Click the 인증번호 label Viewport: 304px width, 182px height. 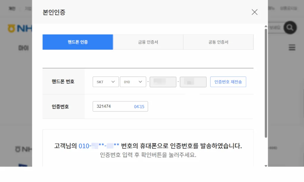60,107
